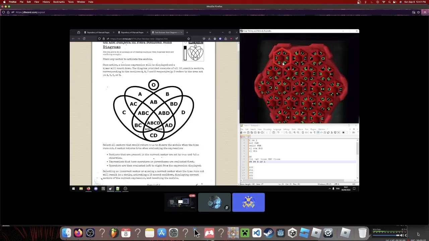Close the Fast Boolean Venn Diagram tab
The height and width of the screenshot is (241, 429).
[x=181, y=32]
